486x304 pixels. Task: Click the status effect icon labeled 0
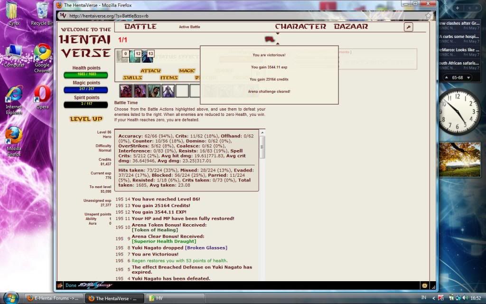(122, 56)
